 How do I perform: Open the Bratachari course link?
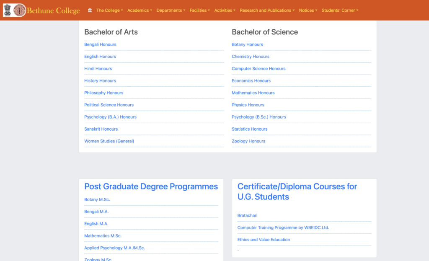tap(247, 215)
